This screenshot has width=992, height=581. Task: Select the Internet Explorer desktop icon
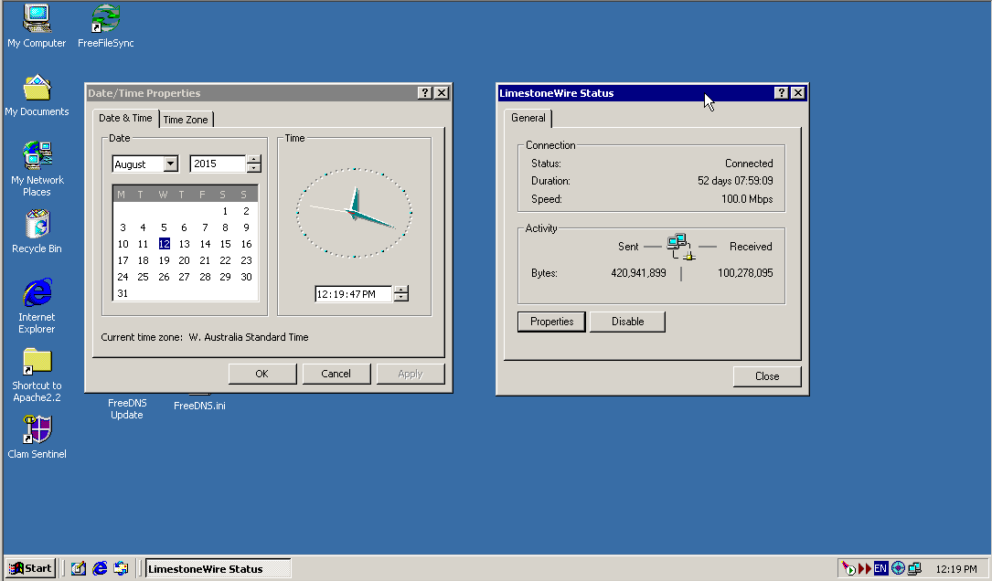pos(37,306)
